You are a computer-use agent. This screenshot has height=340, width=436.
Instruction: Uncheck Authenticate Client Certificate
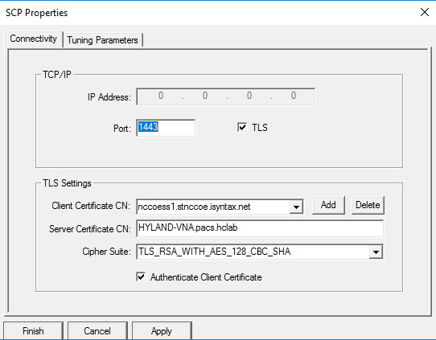click(x=141, y=277)
